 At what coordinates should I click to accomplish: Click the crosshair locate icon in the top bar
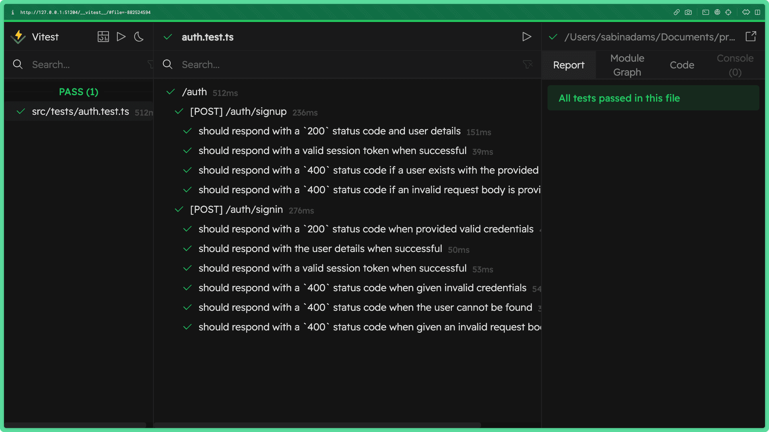click(728, 12)
